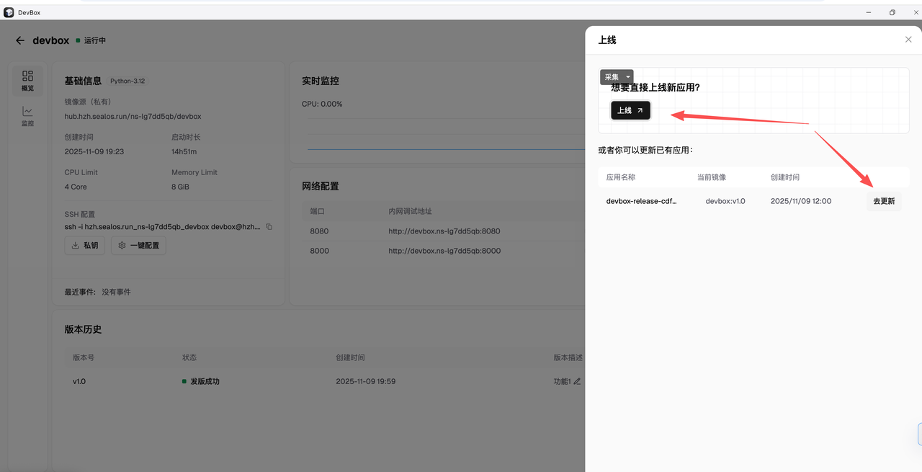Click the 运行中 running status indicator
Viewport: 922px width, 472px height.
(x=92, y=40)
